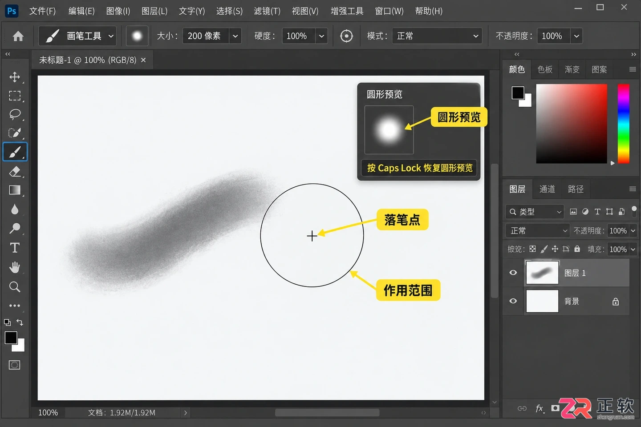
Task: Reset default foreground and background colors
Action: click(7, 322)
